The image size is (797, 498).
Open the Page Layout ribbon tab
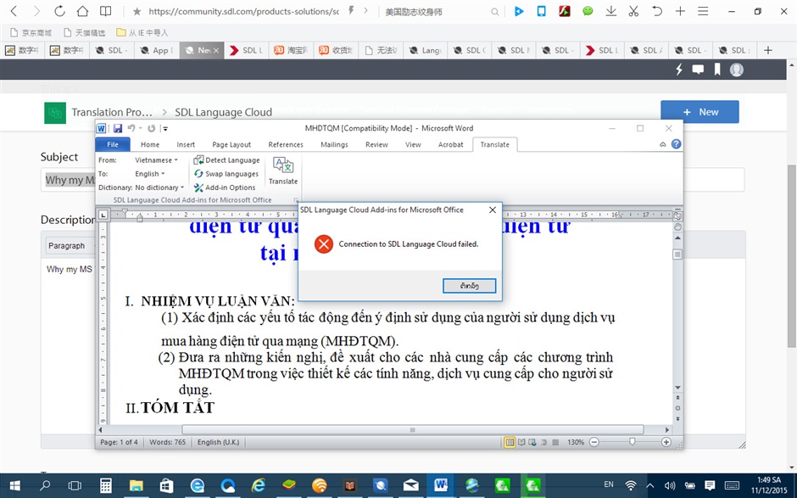(231, 144)
